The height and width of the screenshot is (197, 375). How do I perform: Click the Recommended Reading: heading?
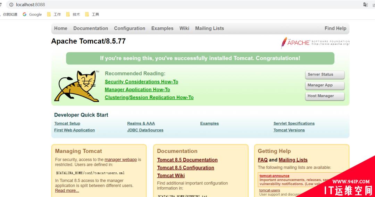tap(135, 74)
